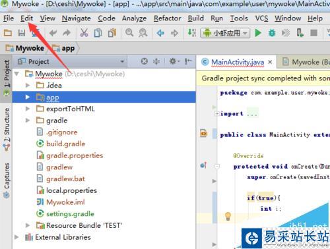The width and height of the screenshot is (330, 249).
Task: Expand the folded import block
Action: (x=217, y=114)
